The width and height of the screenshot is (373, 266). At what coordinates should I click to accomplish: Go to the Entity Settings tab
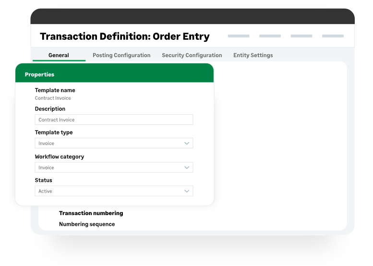253,55
